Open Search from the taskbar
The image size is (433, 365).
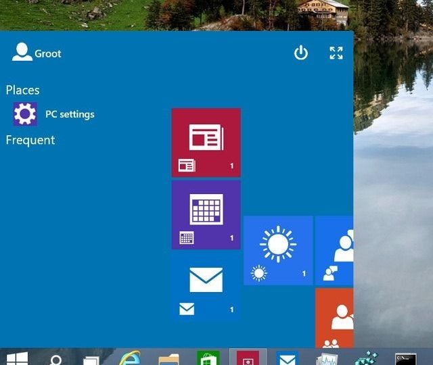tap(56, 358)
